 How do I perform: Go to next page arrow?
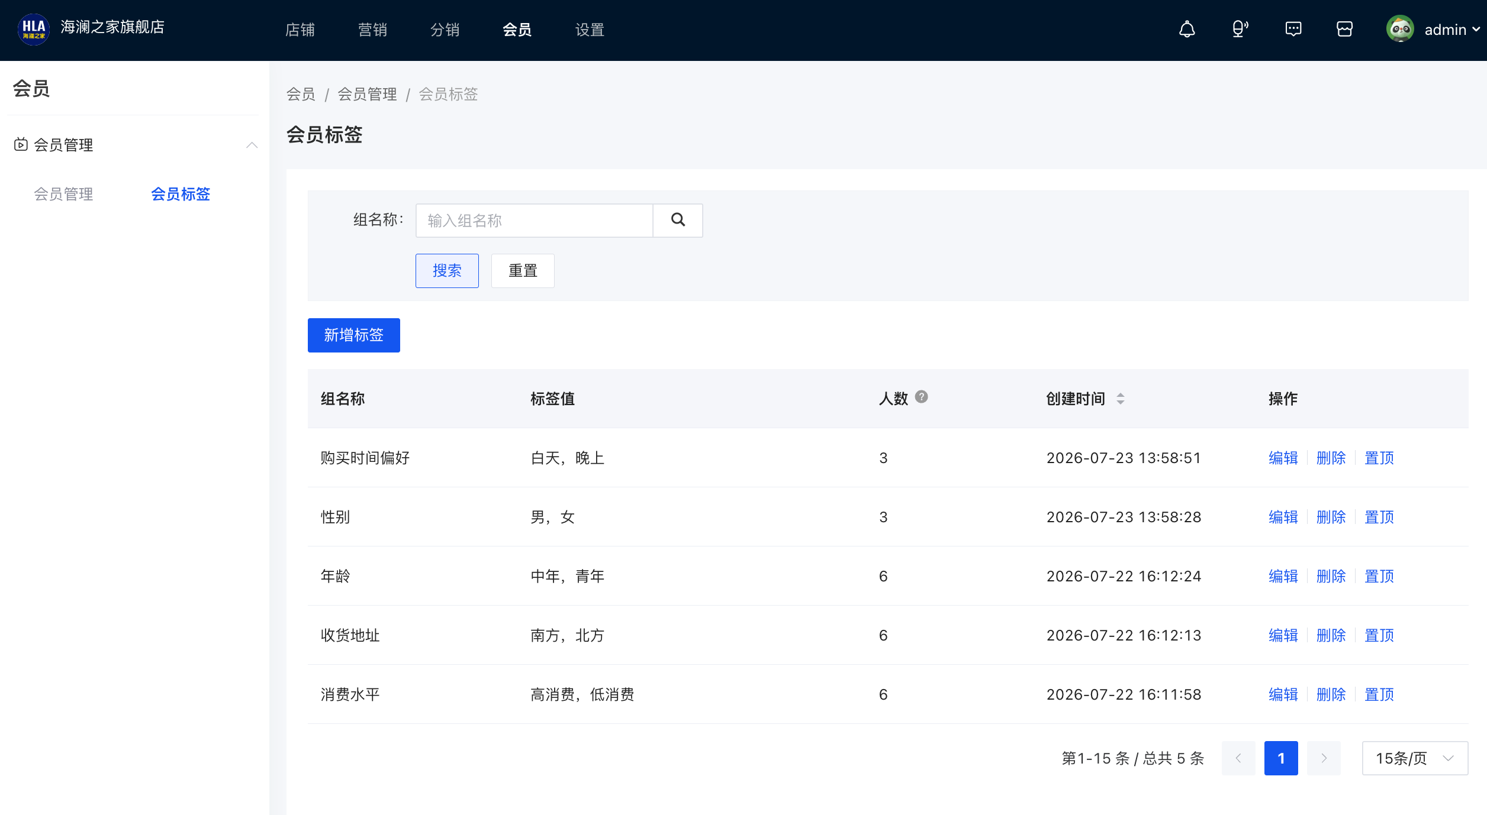[1324, 758]
